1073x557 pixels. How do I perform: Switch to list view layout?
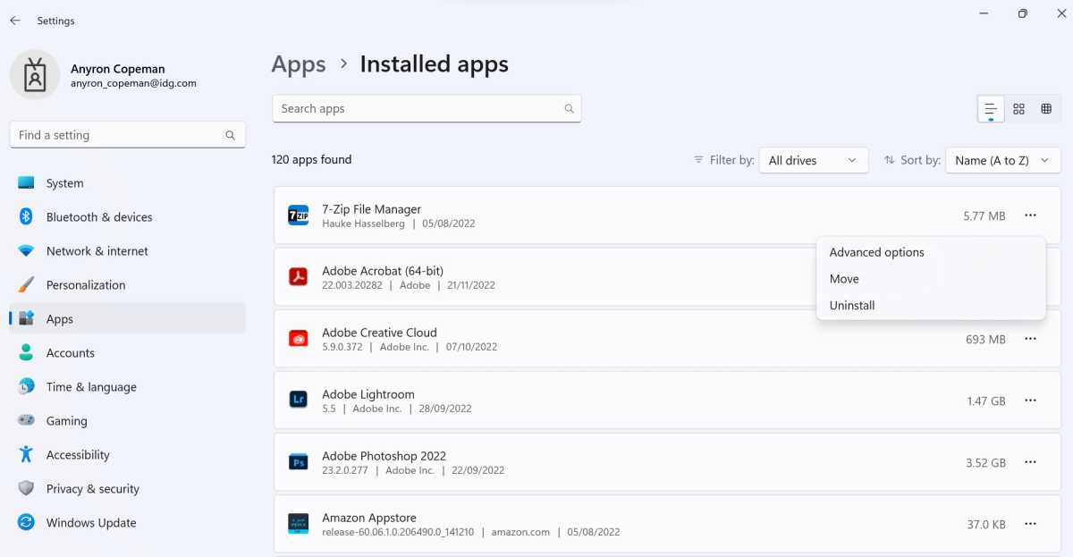pos(991,109)
